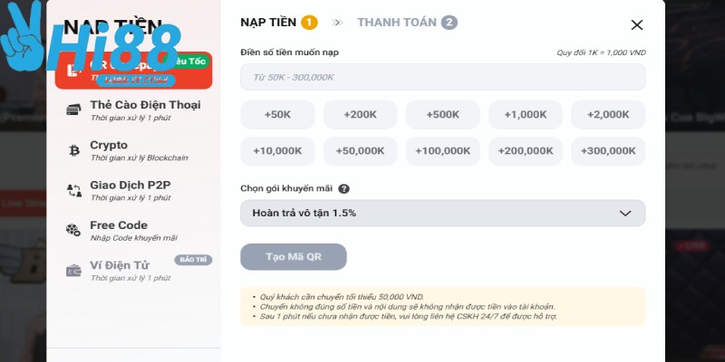Click the Crypto Bitcoin icon

[73, 150]
